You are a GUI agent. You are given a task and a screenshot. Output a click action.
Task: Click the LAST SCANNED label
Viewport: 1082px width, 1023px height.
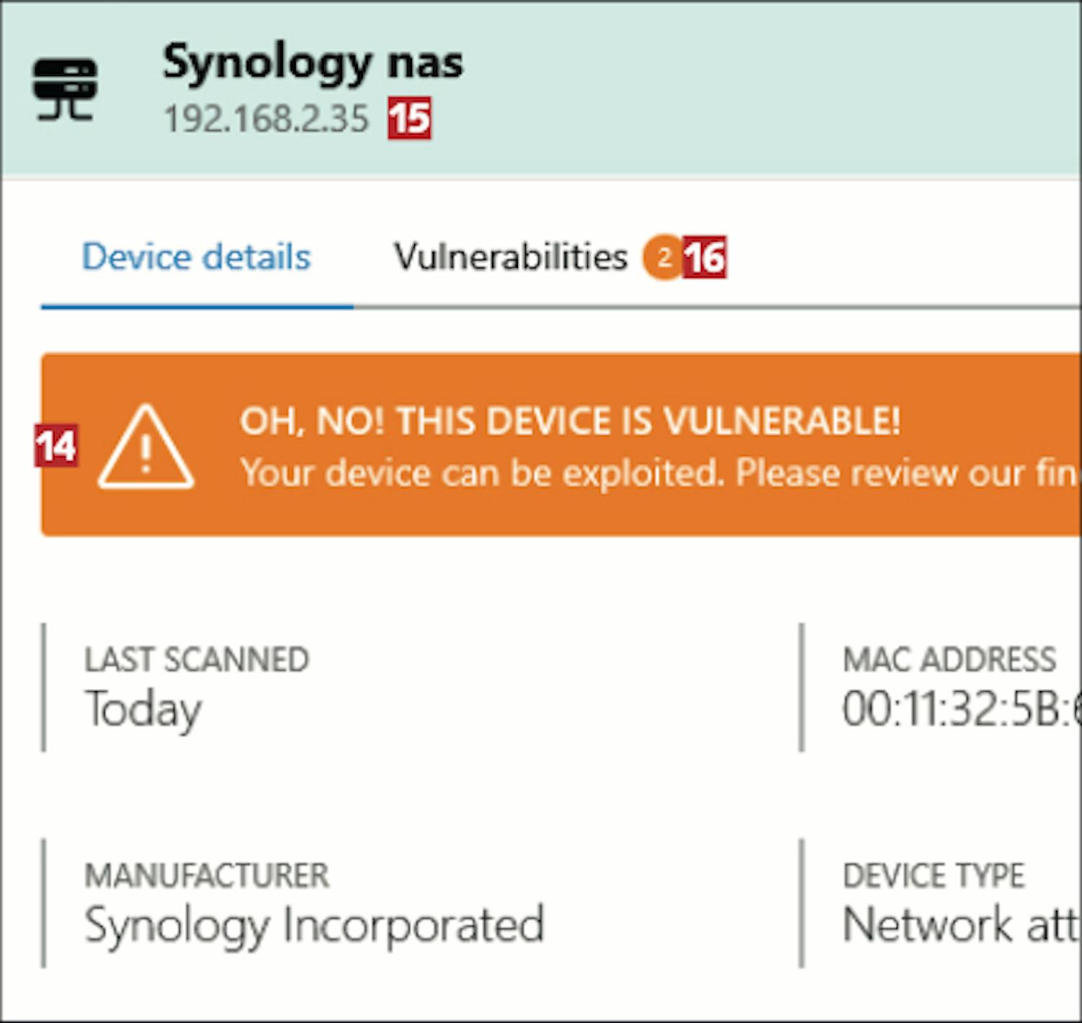(x=197, y=659)
